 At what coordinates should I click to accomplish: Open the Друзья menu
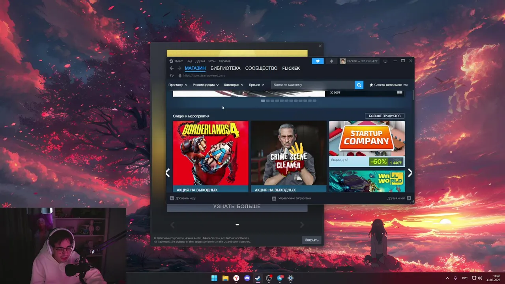pyautogui.click(x=200, y=61)
